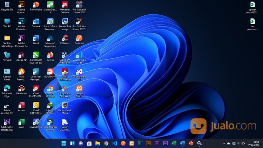Image resolution: width=263 pixels, height=148 pixels.
Task: Open the Windows Start menu
Action: point(64,143)
